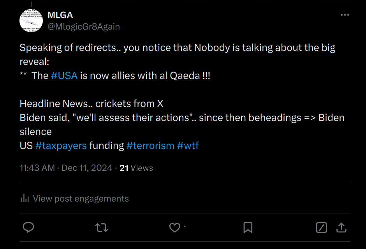Open the 11:43 AM Dec 11, 2024 timestamp

tap(66, 168)
